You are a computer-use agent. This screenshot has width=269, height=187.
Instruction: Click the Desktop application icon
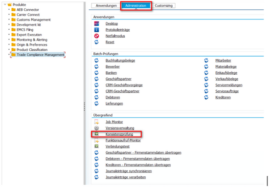pos(96,23)
